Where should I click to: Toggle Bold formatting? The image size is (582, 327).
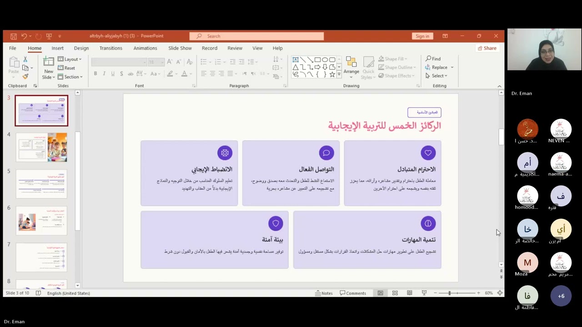95,74
